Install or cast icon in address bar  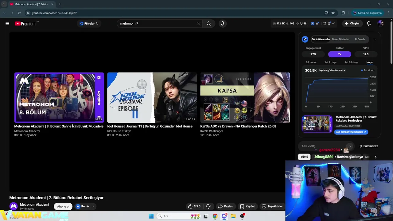point(326,13)
